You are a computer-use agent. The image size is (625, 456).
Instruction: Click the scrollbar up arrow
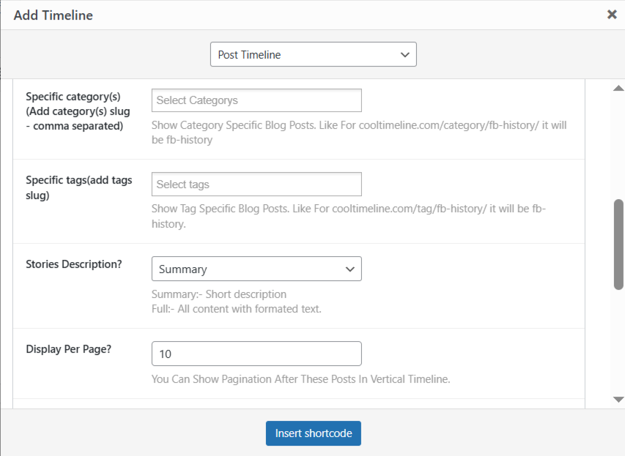(618, 89)
